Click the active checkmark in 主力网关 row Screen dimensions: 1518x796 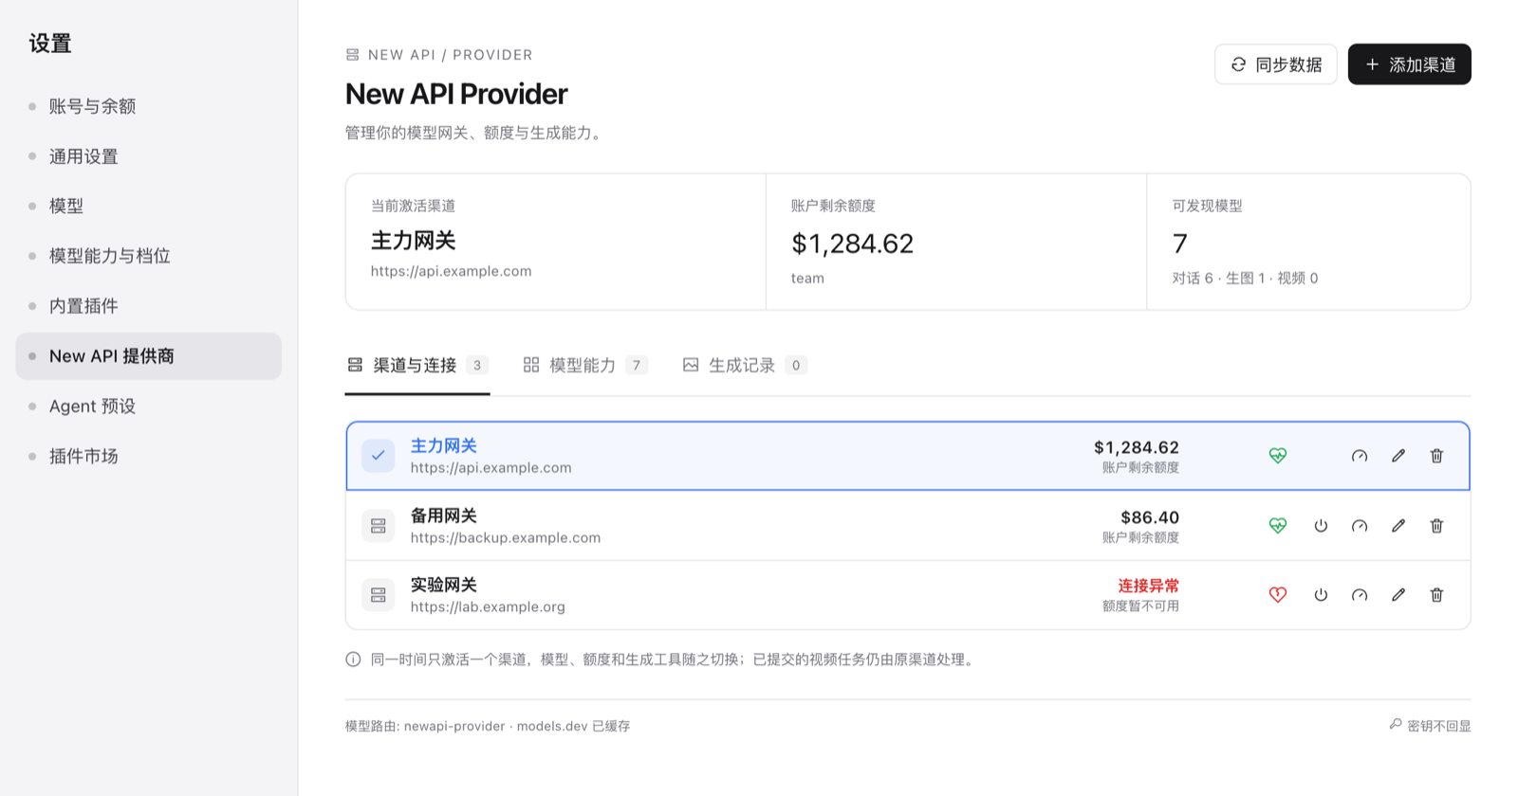click(379, 456)
